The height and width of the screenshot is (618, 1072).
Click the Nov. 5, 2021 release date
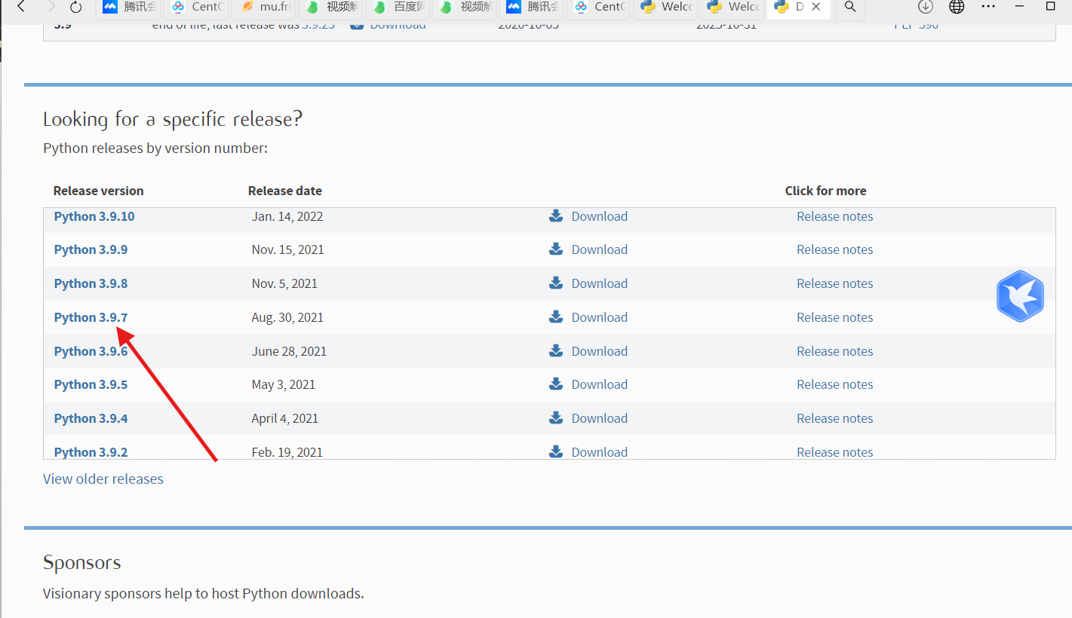tap(284, 283)
